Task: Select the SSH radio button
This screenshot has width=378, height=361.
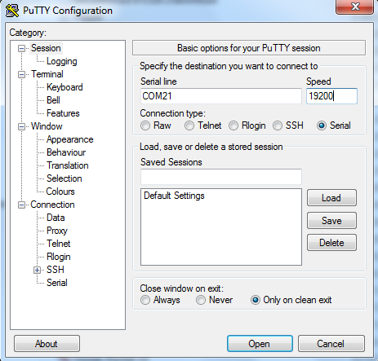Action: [x=278, y=125]
